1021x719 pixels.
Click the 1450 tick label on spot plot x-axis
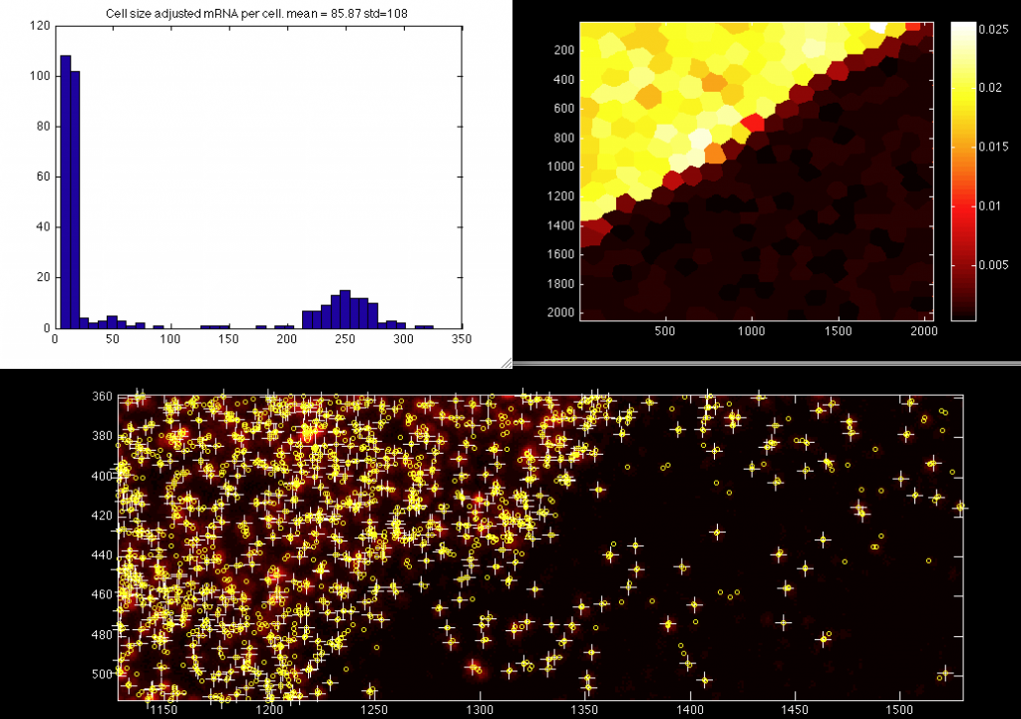click(795, 710)
